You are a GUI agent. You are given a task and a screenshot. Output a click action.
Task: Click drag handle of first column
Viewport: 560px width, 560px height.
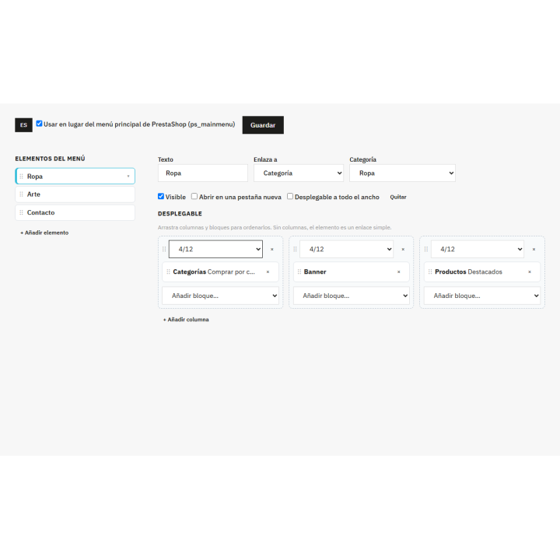[x=164, y=250]
